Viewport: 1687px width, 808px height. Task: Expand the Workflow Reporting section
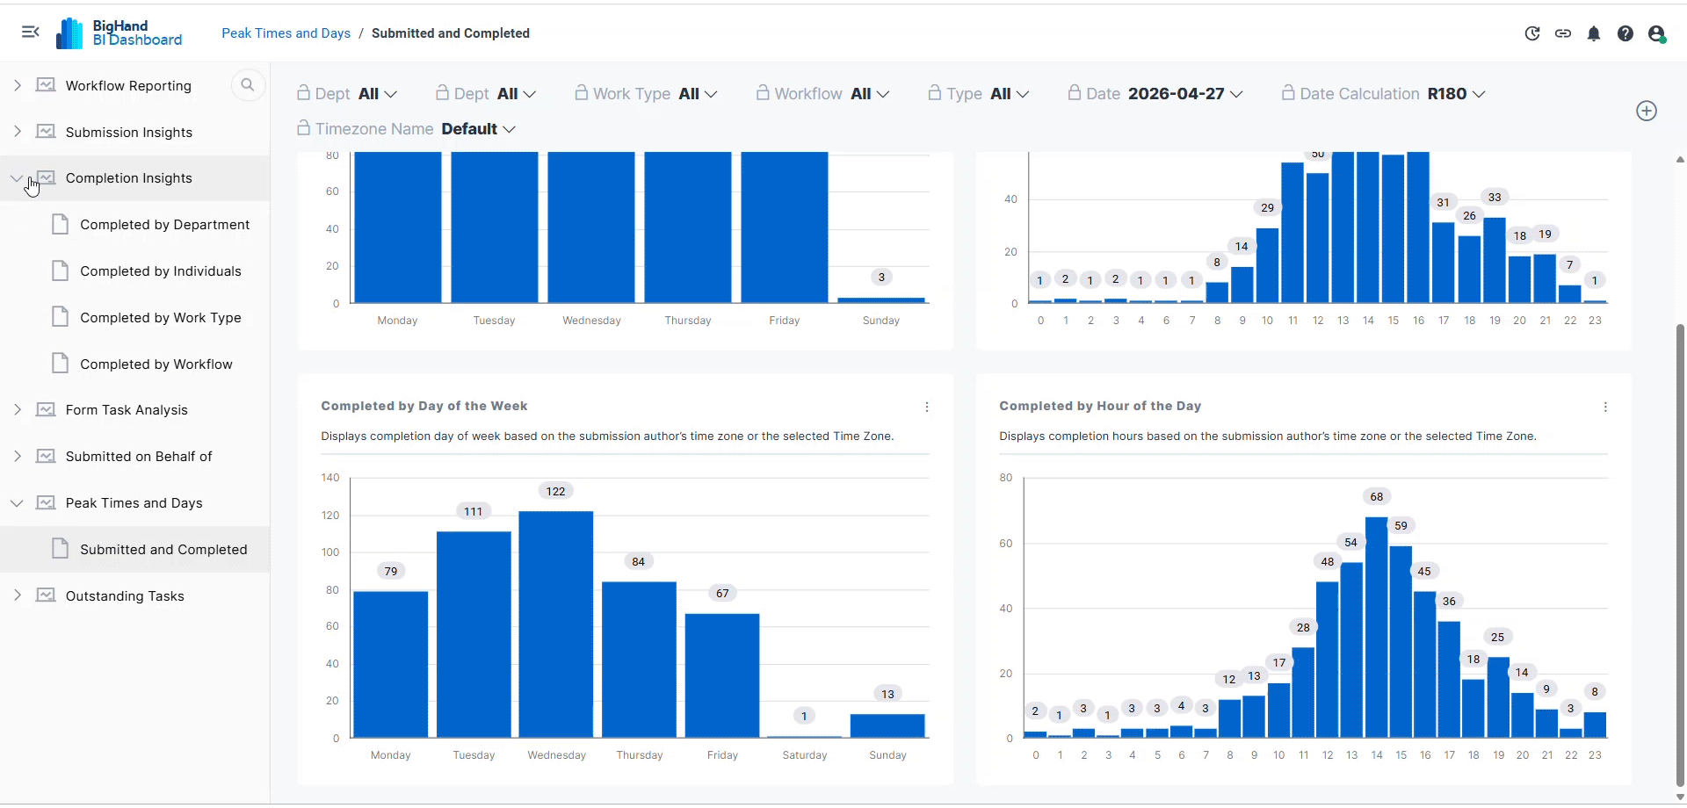point(17,85)
